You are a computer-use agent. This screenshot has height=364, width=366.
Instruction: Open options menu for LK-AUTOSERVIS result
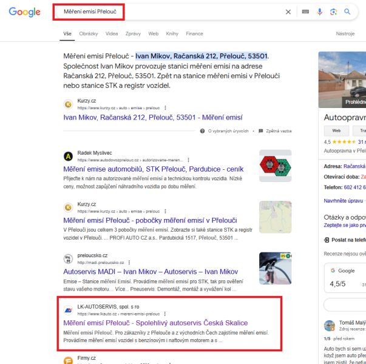pyautogui.click(x=165, y=314)
